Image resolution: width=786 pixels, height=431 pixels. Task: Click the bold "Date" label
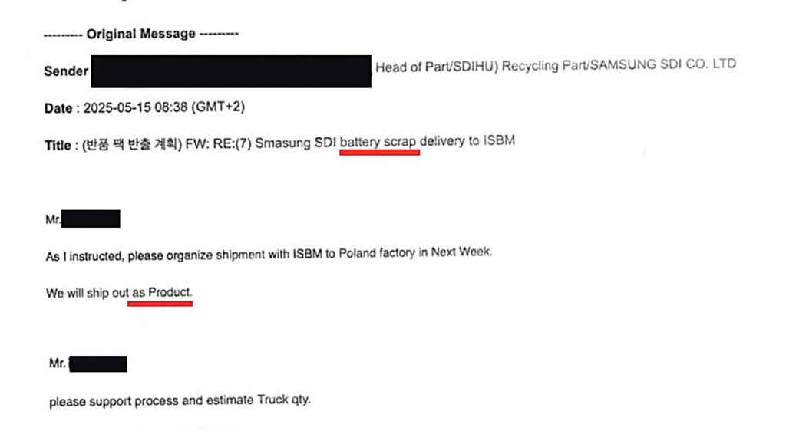point(58,108)
